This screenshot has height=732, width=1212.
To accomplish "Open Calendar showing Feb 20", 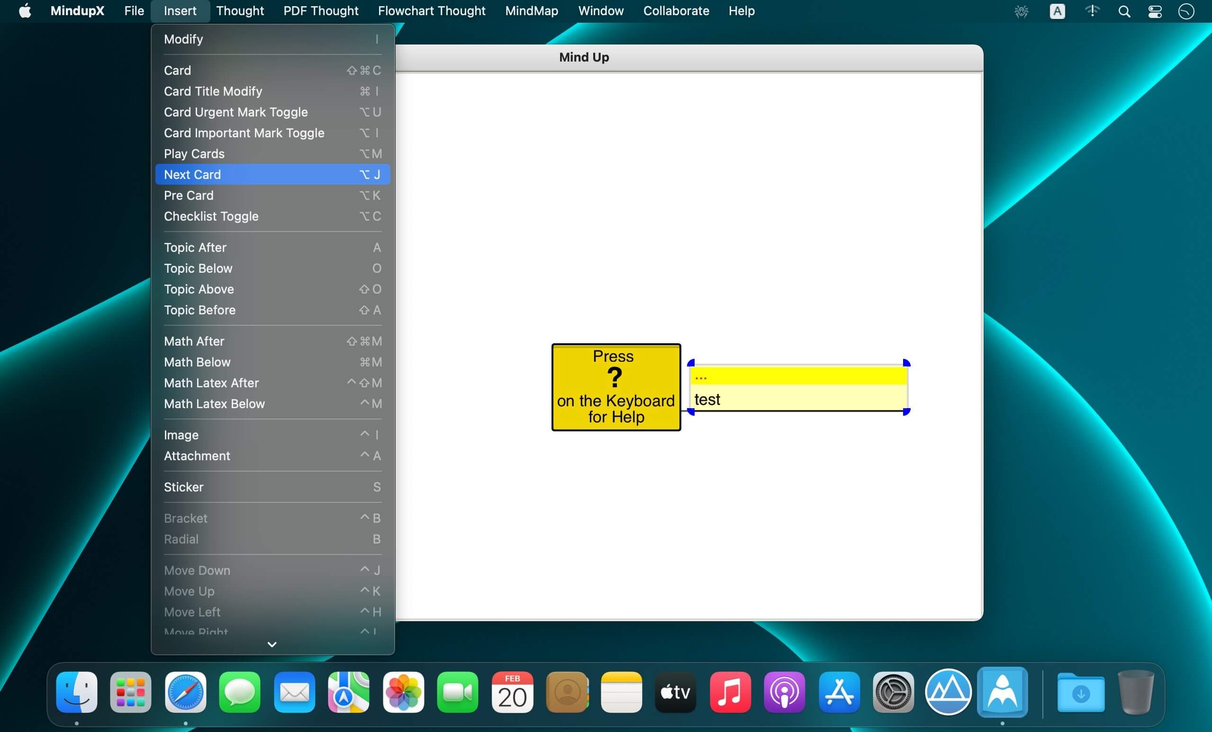I will point(512,692).
